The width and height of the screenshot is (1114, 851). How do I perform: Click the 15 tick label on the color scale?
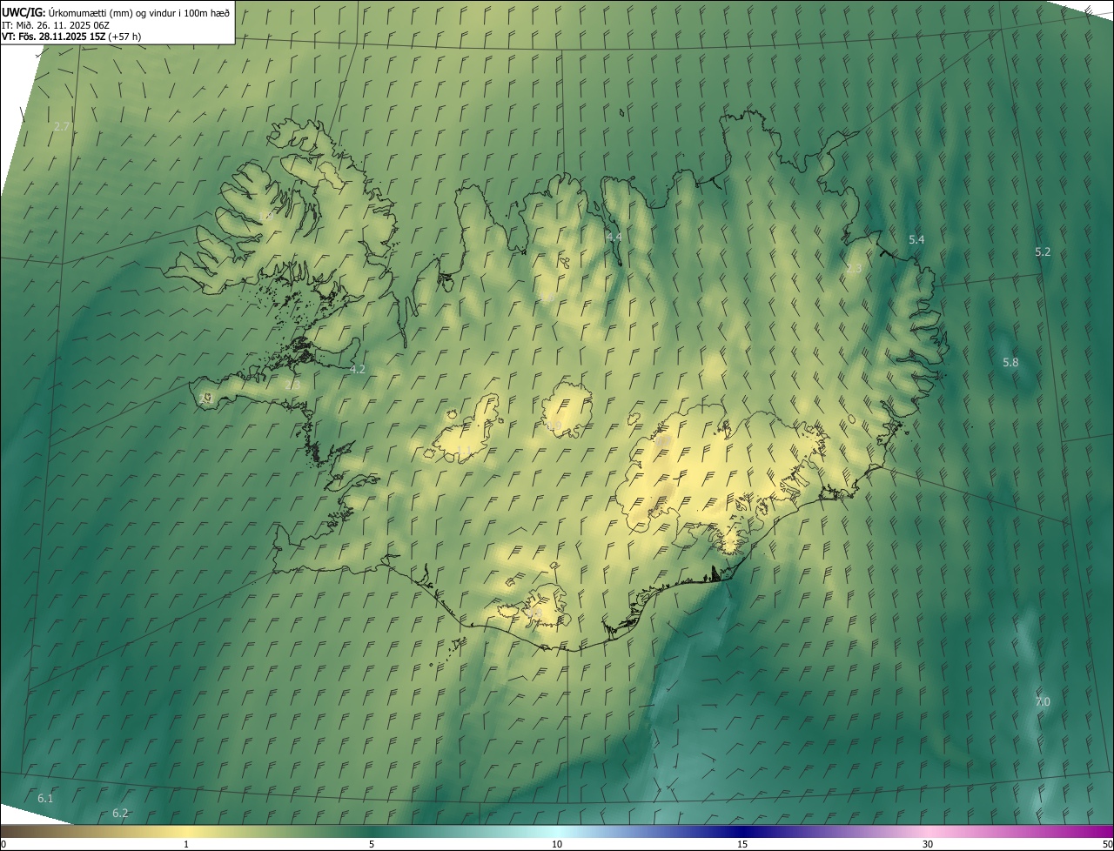coord(742,844)
